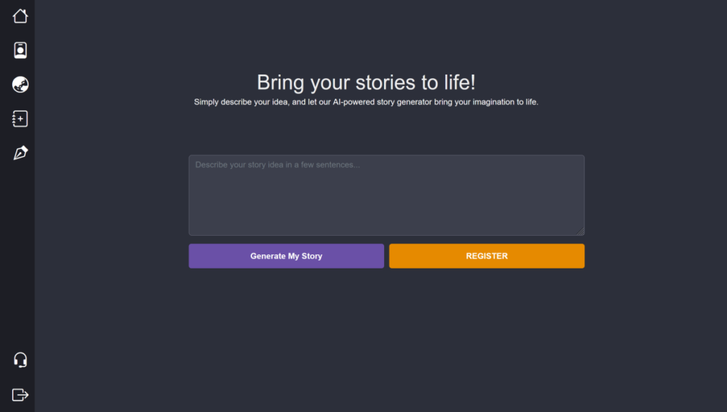Select the pen nib writing icon
Viewport: 727px width, 412px height.
(x=20, y=153)
